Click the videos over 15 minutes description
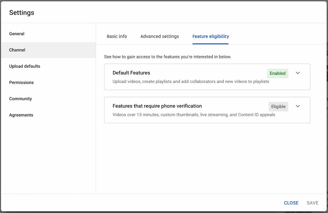The height and width of the screenshot is (213, 328). pyautogui.click(x=194, y=115)
